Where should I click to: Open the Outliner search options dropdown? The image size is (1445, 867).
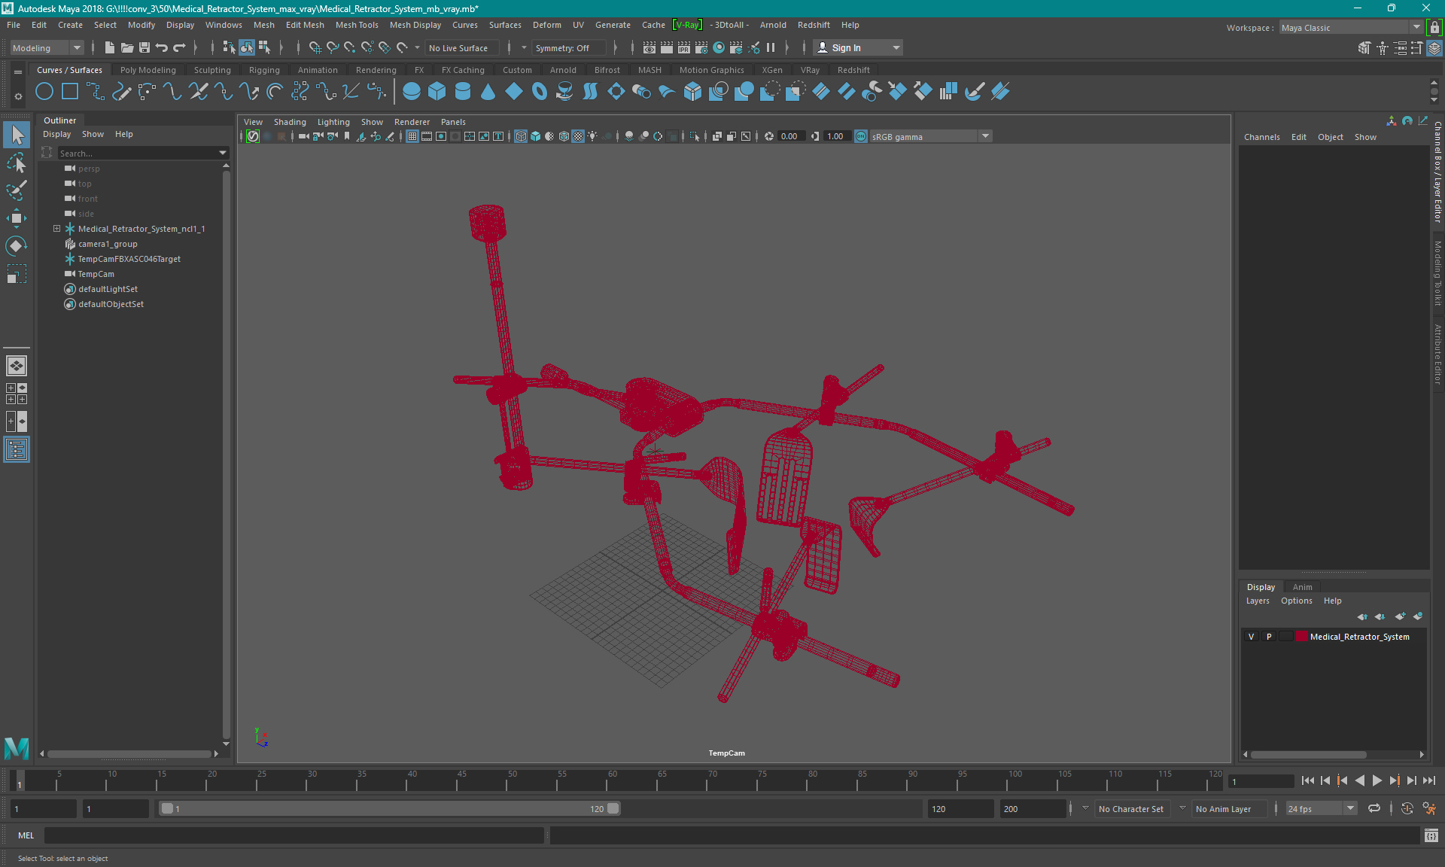pos(223,153)
